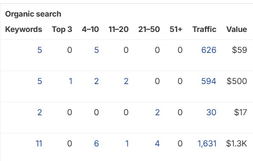Click 11–20 count 2 in the $500 row
Screen dimensions: 253x161
click(x=126, y=81)
